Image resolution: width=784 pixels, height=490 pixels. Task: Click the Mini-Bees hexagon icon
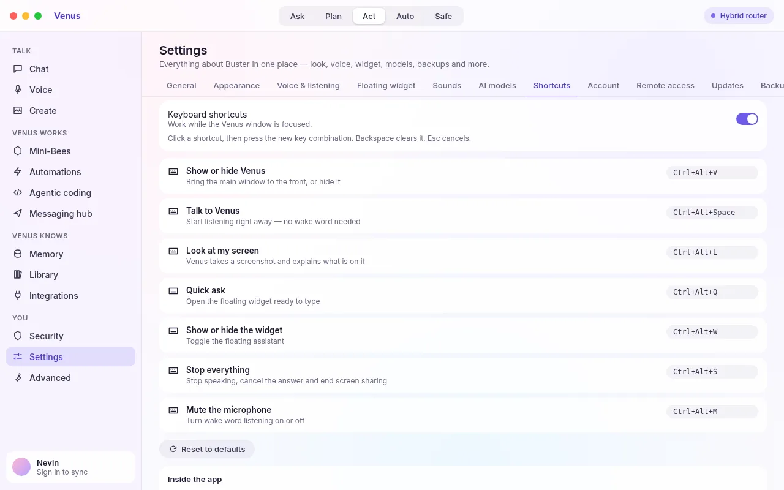(18, 151)
